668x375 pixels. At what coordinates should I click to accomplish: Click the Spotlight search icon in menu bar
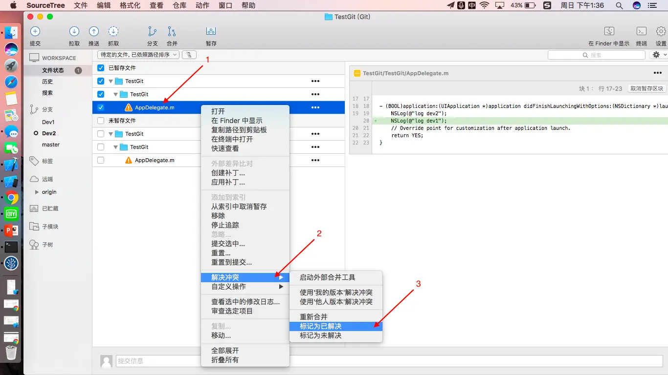coord(619,5)
